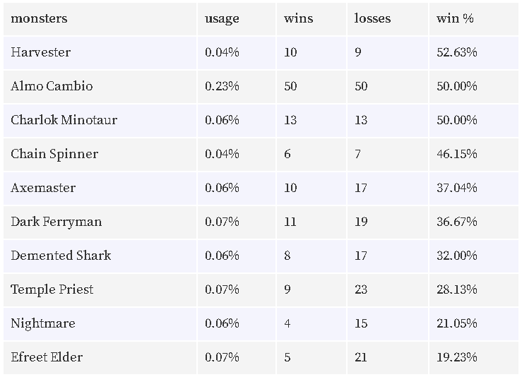Viewport: 522px width, 377px height.
Task: Select Almo Cambio's 0.23% usage value
Action: [222, 86]
